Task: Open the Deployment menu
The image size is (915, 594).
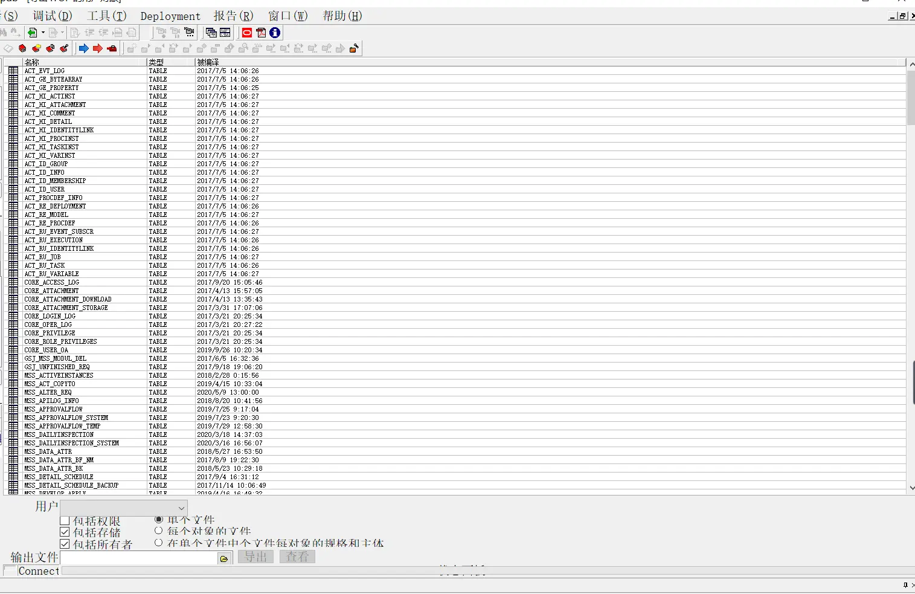Action: click(170, 16)
